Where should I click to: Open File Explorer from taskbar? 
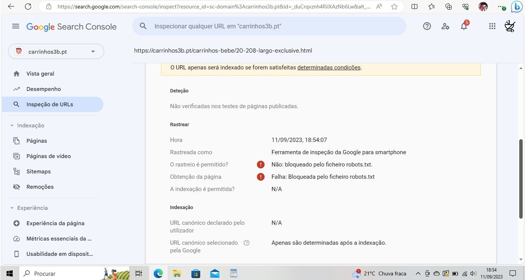click(x=177, y=273)
